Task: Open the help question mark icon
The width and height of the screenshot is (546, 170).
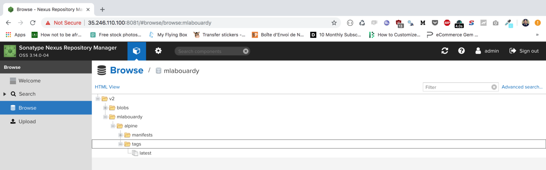Action: (461, 51)
